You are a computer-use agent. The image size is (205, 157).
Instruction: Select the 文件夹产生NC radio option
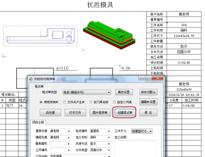(x=64, y=102)
